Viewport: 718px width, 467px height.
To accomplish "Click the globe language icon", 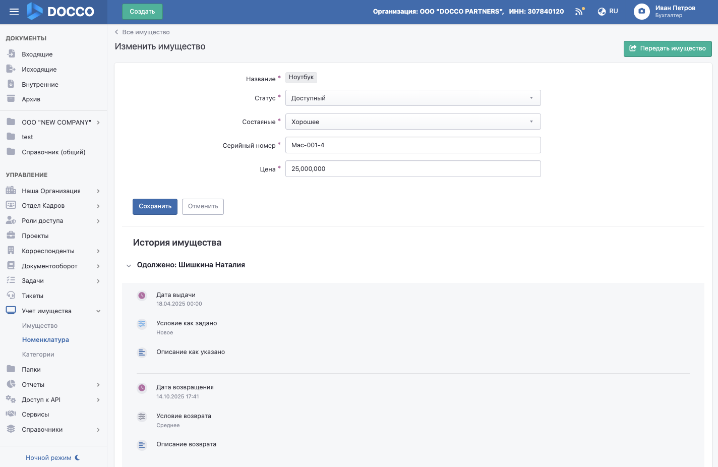I will pos(602,12).
